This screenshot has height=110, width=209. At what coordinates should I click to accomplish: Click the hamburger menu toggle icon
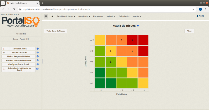pyautogui.click(x=46, y=16)
